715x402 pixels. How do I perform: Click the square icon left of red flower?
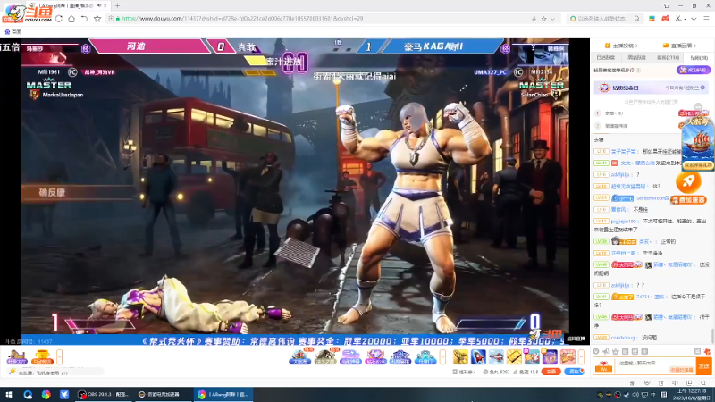(697, 351)
